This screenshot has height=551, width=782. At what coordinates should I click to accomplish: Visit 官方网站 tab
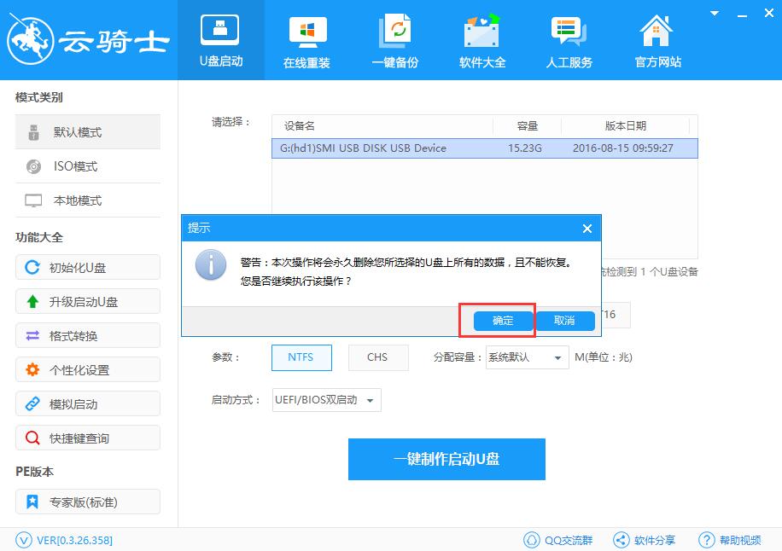(657, 40)
